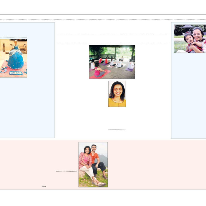This screenshot has width=206, height=206.
Task: Click the "tabla" text label
Action: tap(44, 186)
